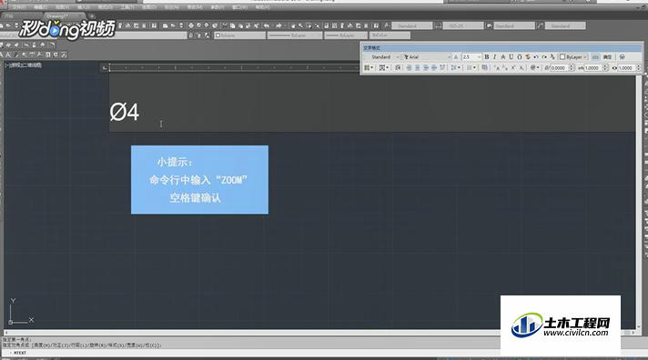Click the MTEXT command line input
The height and width of the screenshot is (360, 648).
(252, 353)
